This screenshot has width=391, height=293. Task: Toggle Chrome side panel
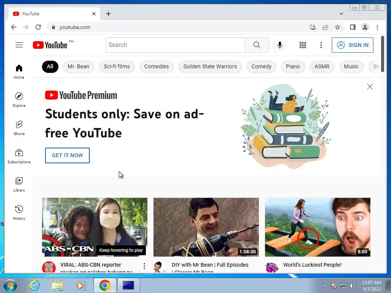click(352, 27)
